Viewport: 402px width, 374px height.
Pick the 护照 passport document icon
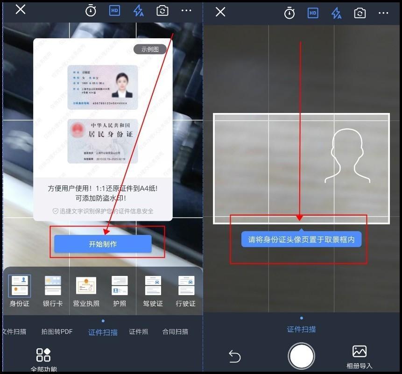(x=120, y=290)
